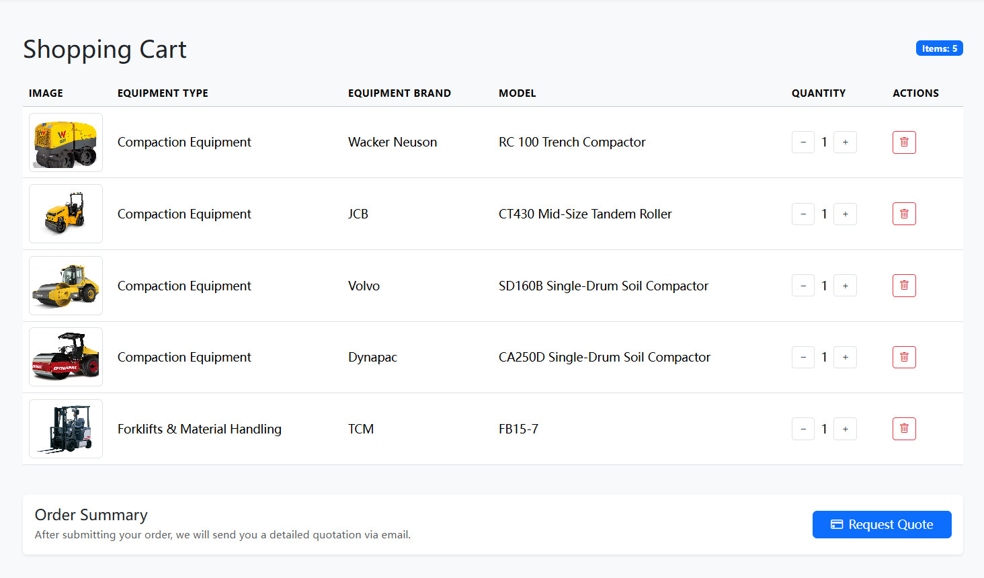The width and height of the screenshot is (984, 578).
Task: Select SD160B Single-Drum Soil Compactor text
Action: point(604,286)
